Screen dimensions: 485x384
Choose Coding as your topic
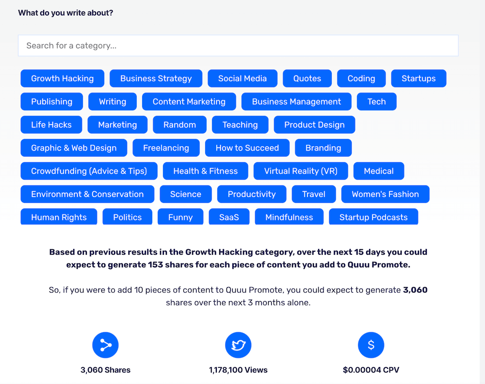tap(361, 78)
